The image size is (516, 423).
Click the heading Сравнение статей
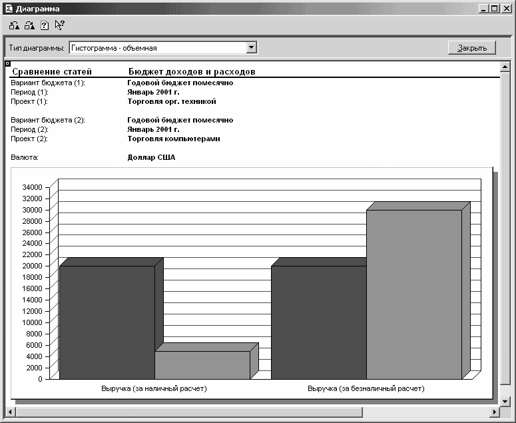tap(52, 71)
